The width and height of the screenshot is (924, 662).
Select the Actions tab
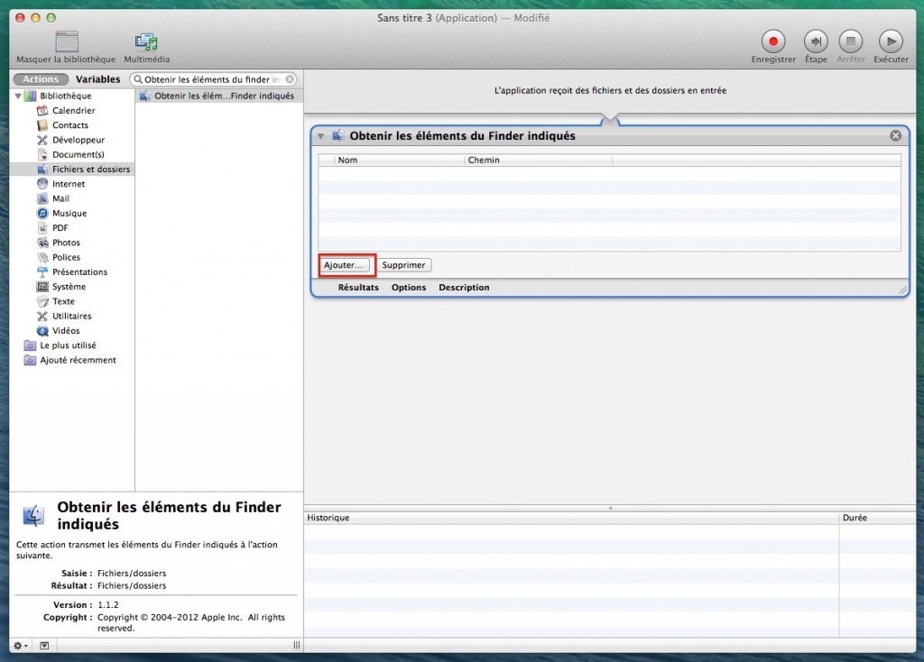tap(41, 79)
